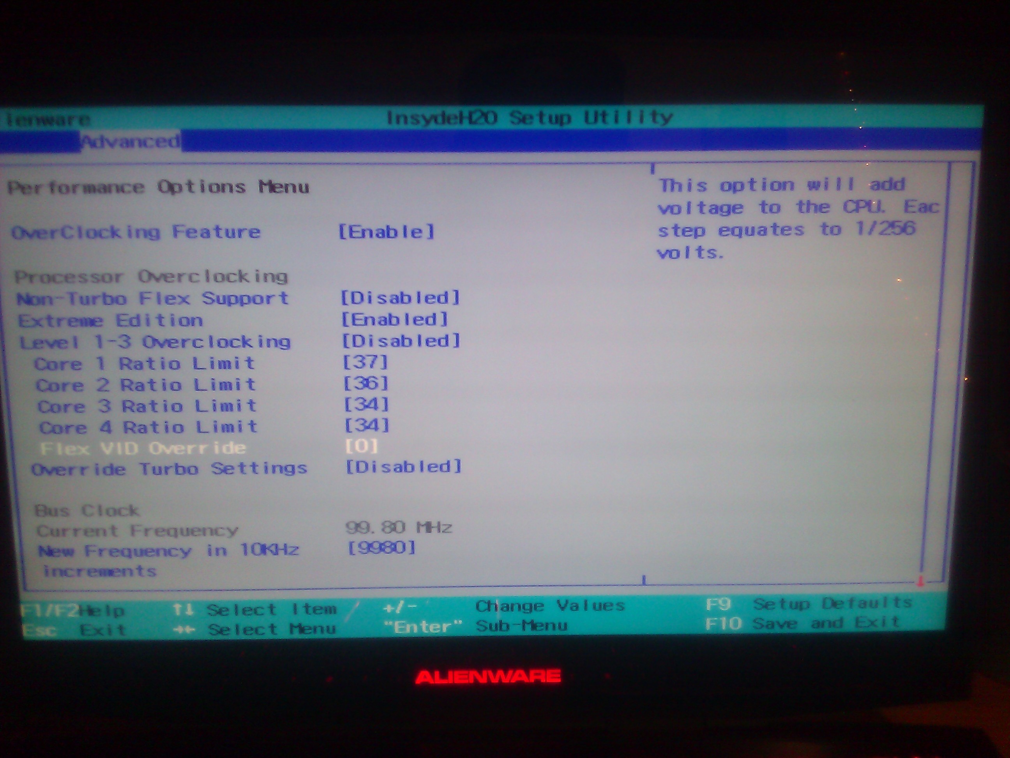Click the InsydeH20 Setup Utility title
This screenshot has height=758, width=1010.
click(530, 117)
